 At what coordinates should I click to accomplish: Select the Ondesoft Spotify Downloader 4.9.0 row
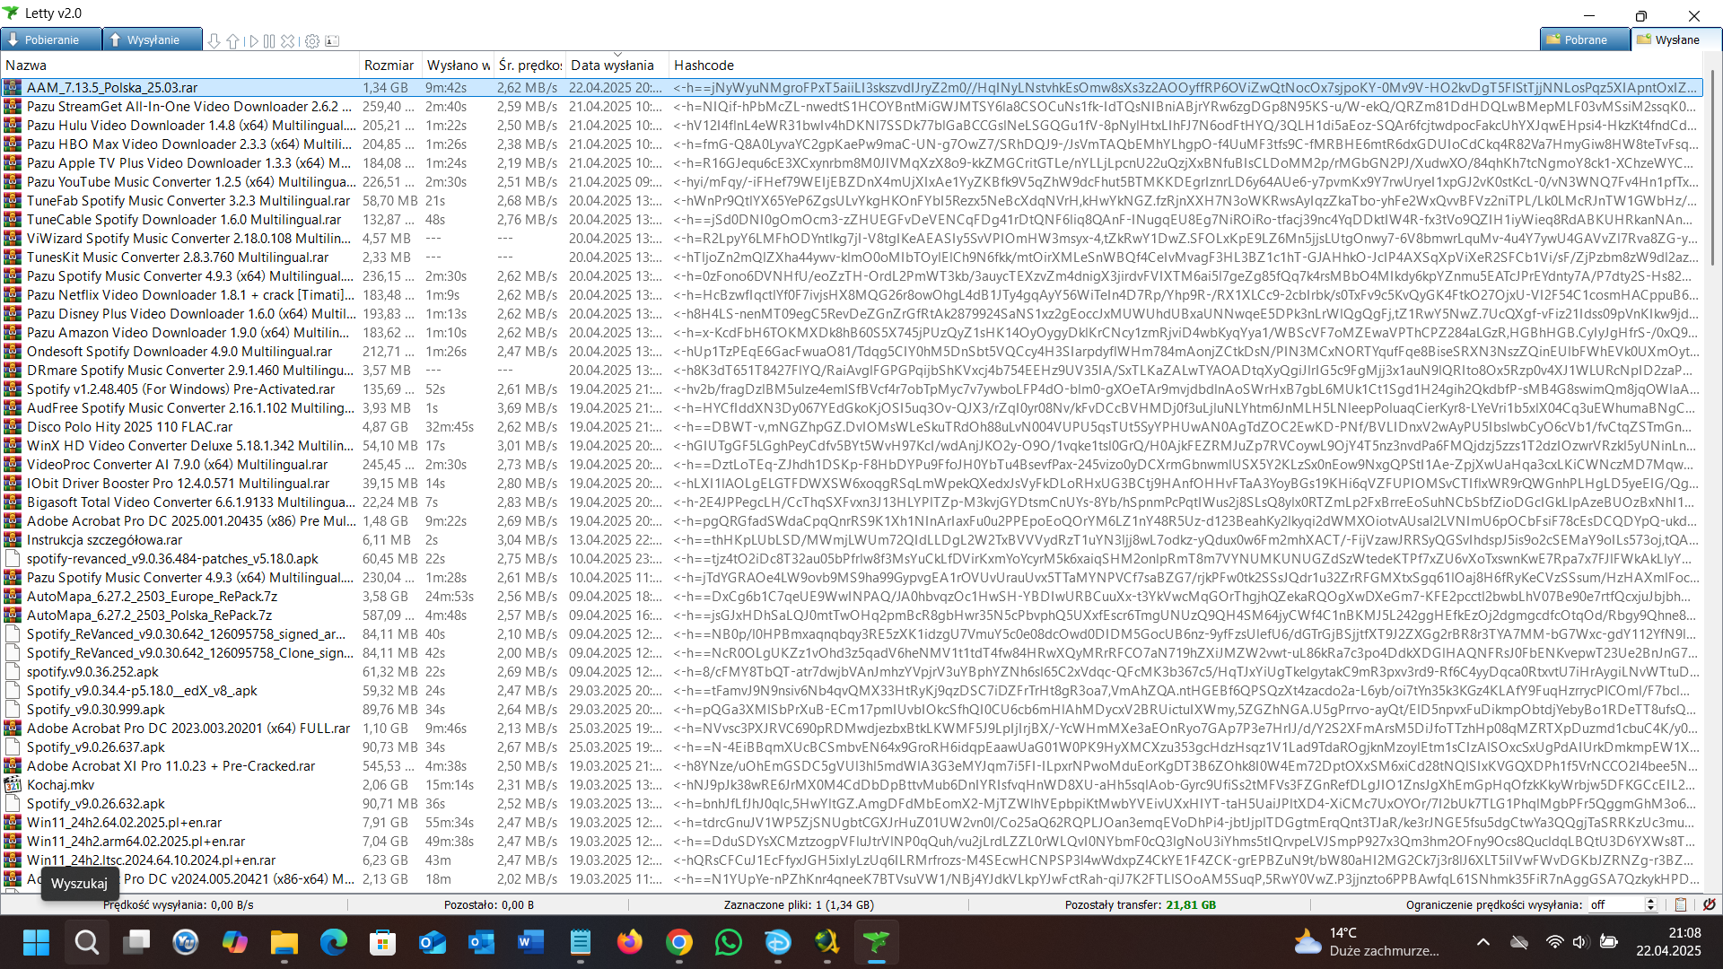(x=852, y=352)
